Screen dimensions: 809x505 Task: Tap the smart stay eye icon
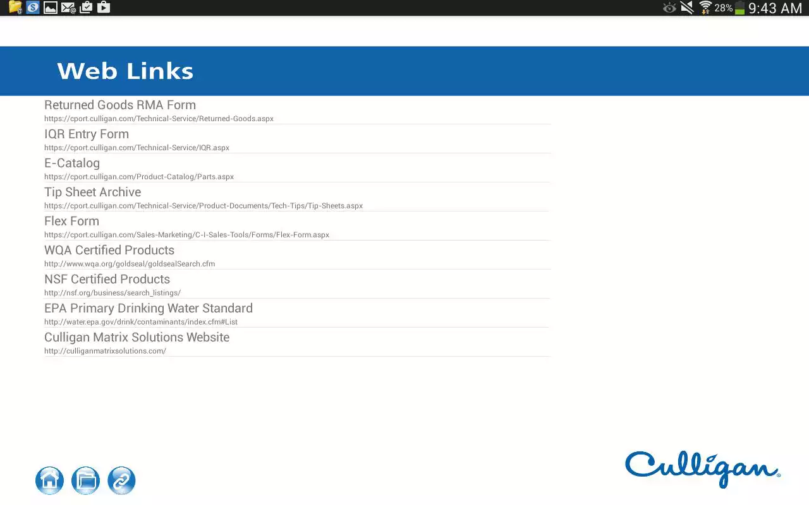pos(669,8)
